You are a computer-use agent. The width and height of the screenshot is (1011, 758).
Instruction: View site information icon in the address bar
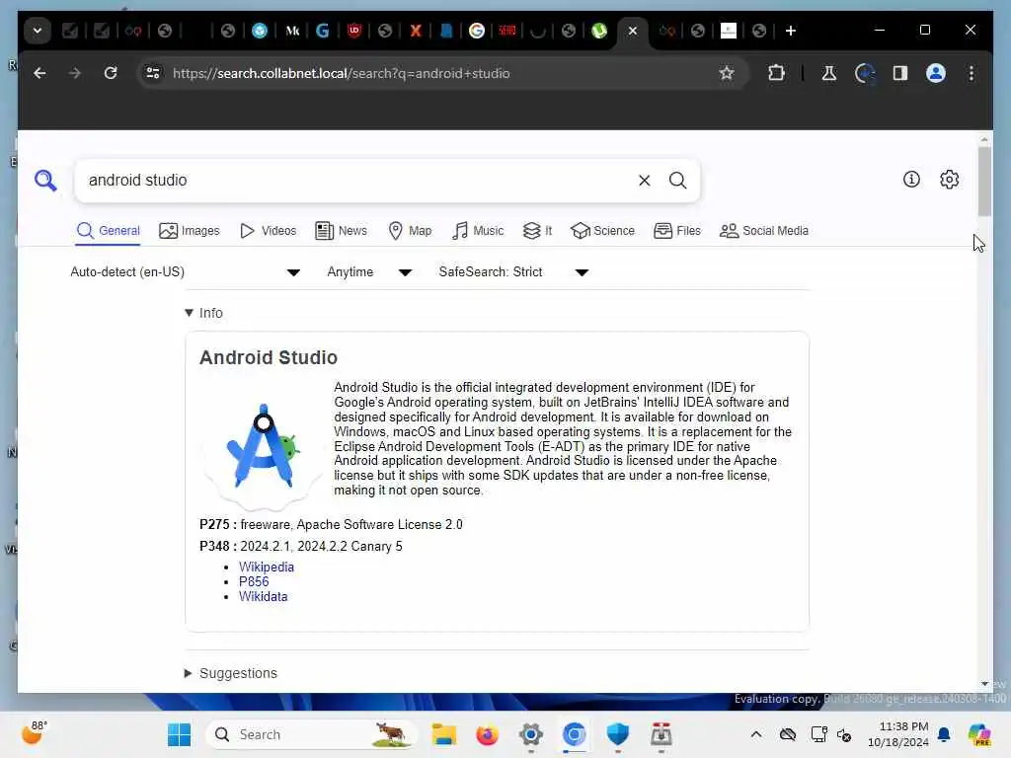click(x=153, y=73)
